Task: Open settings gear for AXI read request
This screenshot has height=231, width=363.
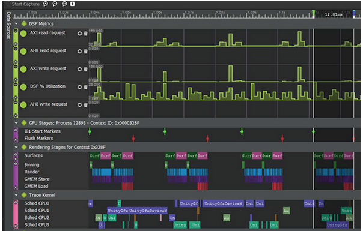Action: pyautogui.click(x=79, y=34)
